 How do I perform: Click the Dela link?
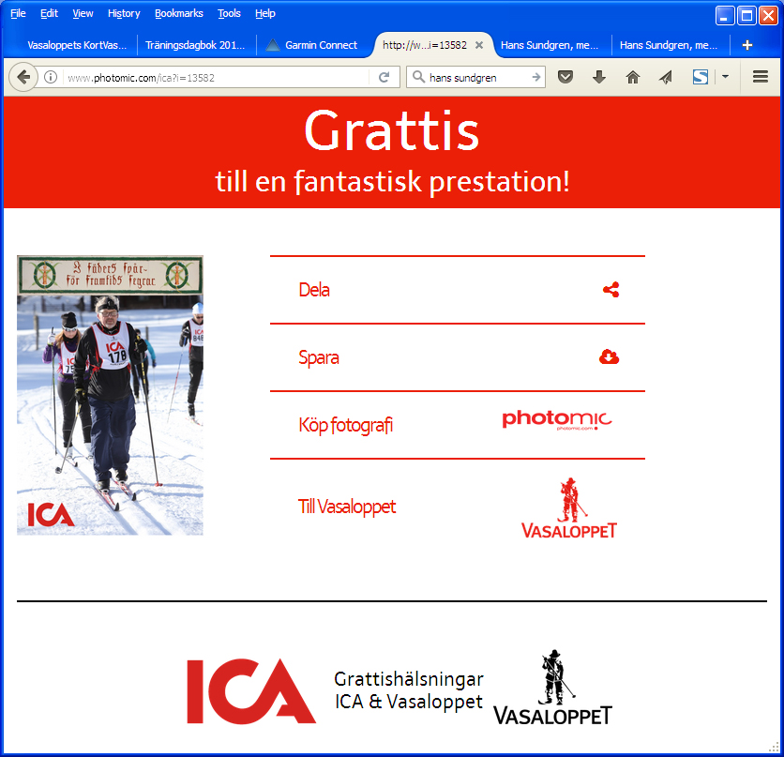pos(314,290)
